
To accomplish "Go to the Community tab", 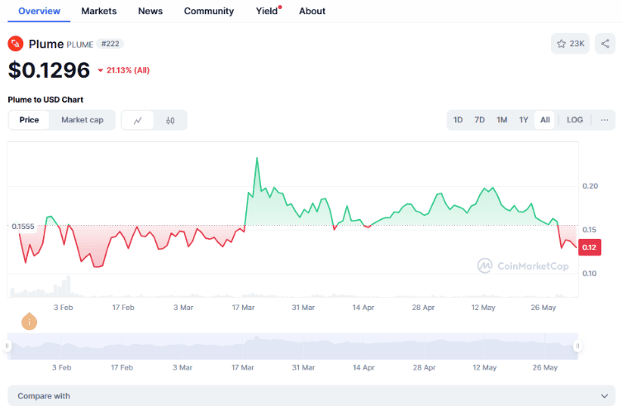I will pos(209,11).
